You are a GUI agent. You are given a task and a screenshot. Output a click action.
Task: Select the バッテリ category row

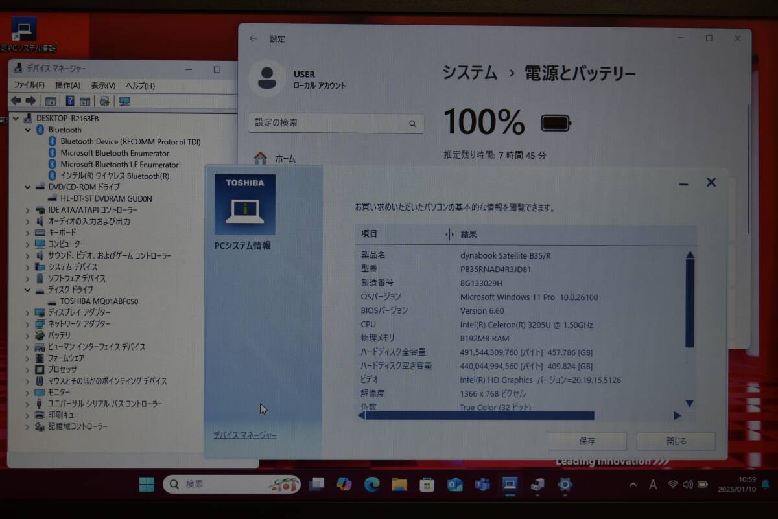click(59, 335)
